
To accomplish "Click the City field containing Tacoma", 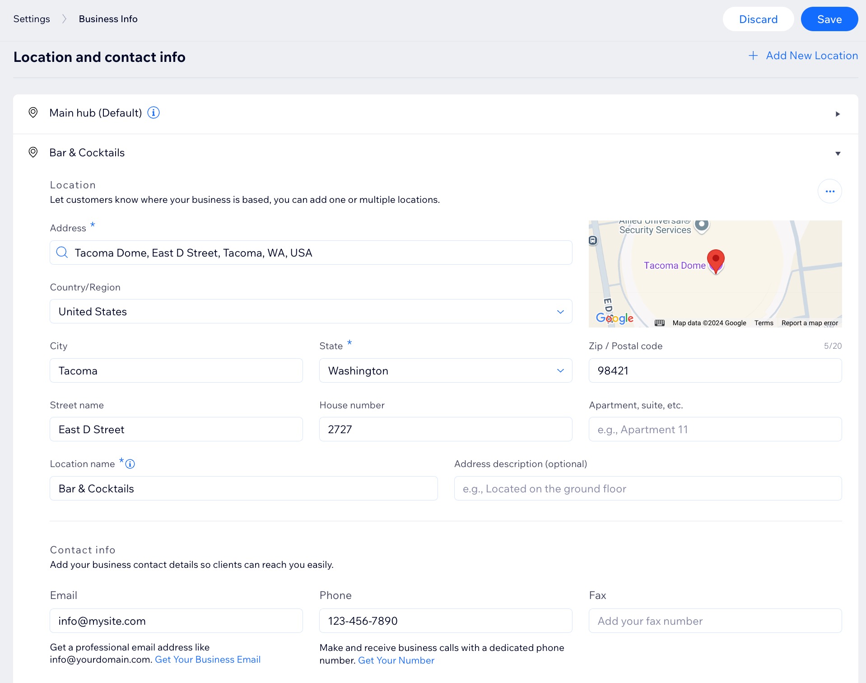I will pos(176,370).
